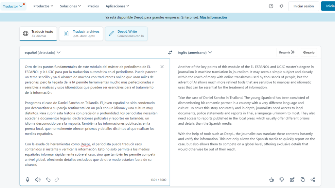The height and width of the screenshot is (188, 335).
Task: Edit the translation using the pencil icon
Action: click(x=292, y=180)
